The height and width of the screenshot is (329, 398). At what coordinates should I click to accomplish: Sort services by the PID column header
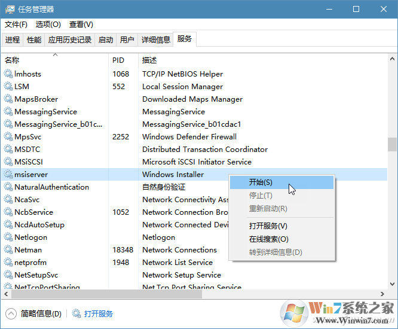click(x=118, y=60)
